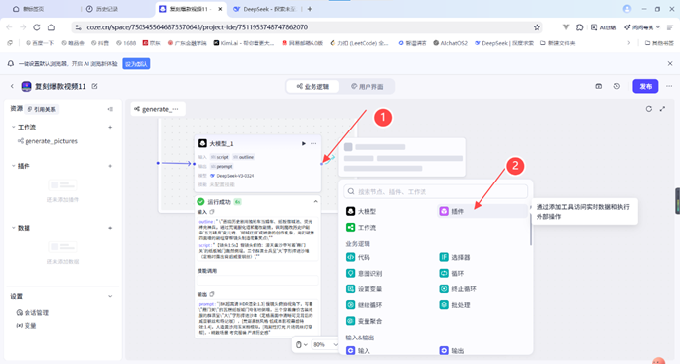680x364 pixels.
Task: Show more bookmarks chevron
Action: click(x=629, y=43)
